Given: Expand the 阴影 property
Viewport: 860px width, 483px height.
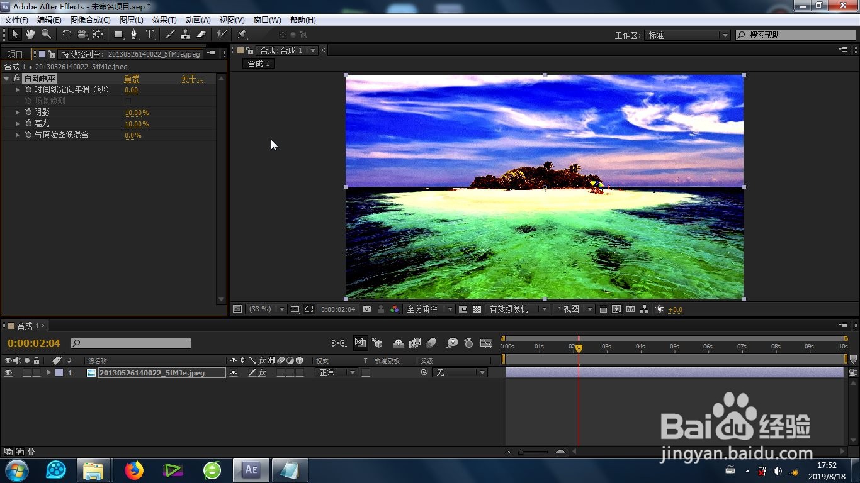Looking at the screenshot, I should point(18,113).
